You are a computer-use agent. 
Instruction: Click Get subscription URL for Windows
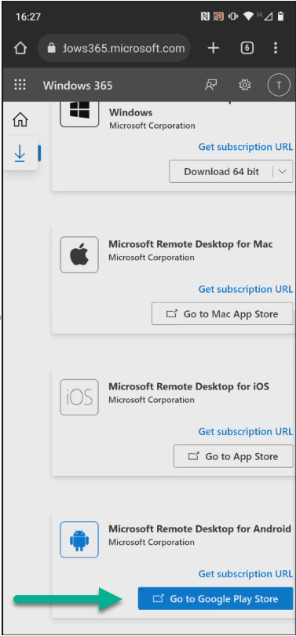click(x=245, y=146)
